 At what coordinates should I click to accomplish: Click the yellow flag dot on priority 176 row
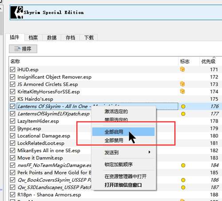point(183,106)
